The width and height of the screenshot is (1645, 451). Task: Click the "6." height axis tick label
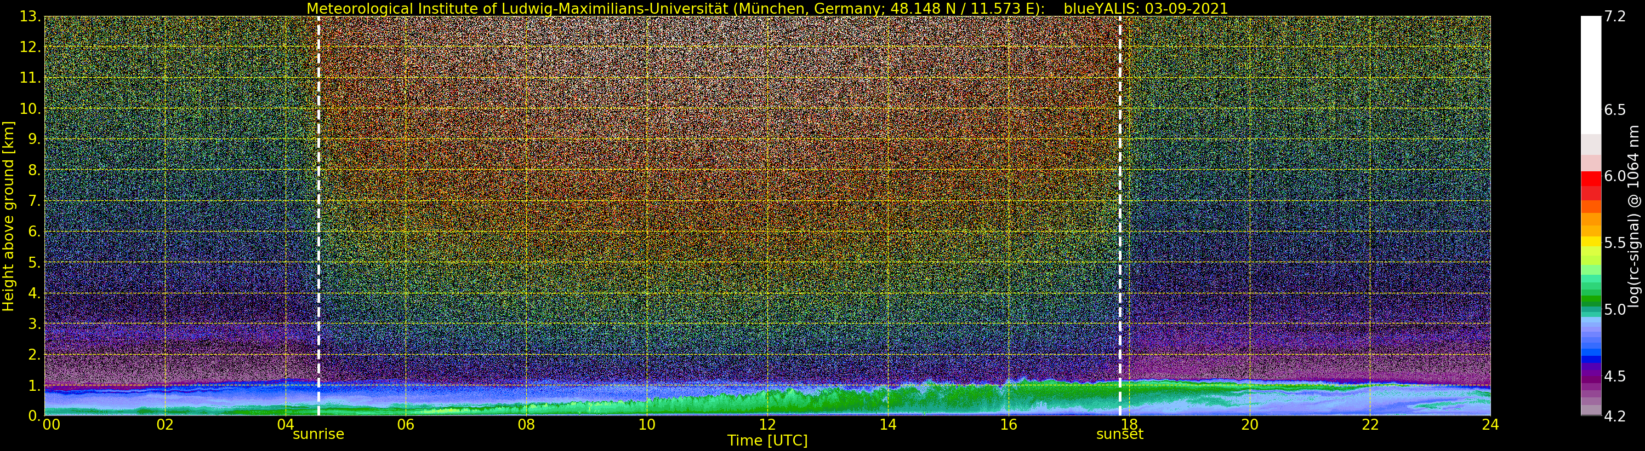coord(34,232)
